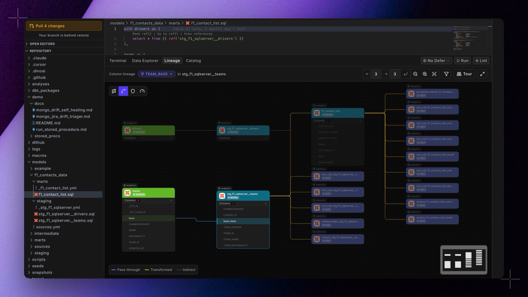
Task: Click the dbt icon on unique_f1_contact_list_email node
Action: (x=411, y=219)
